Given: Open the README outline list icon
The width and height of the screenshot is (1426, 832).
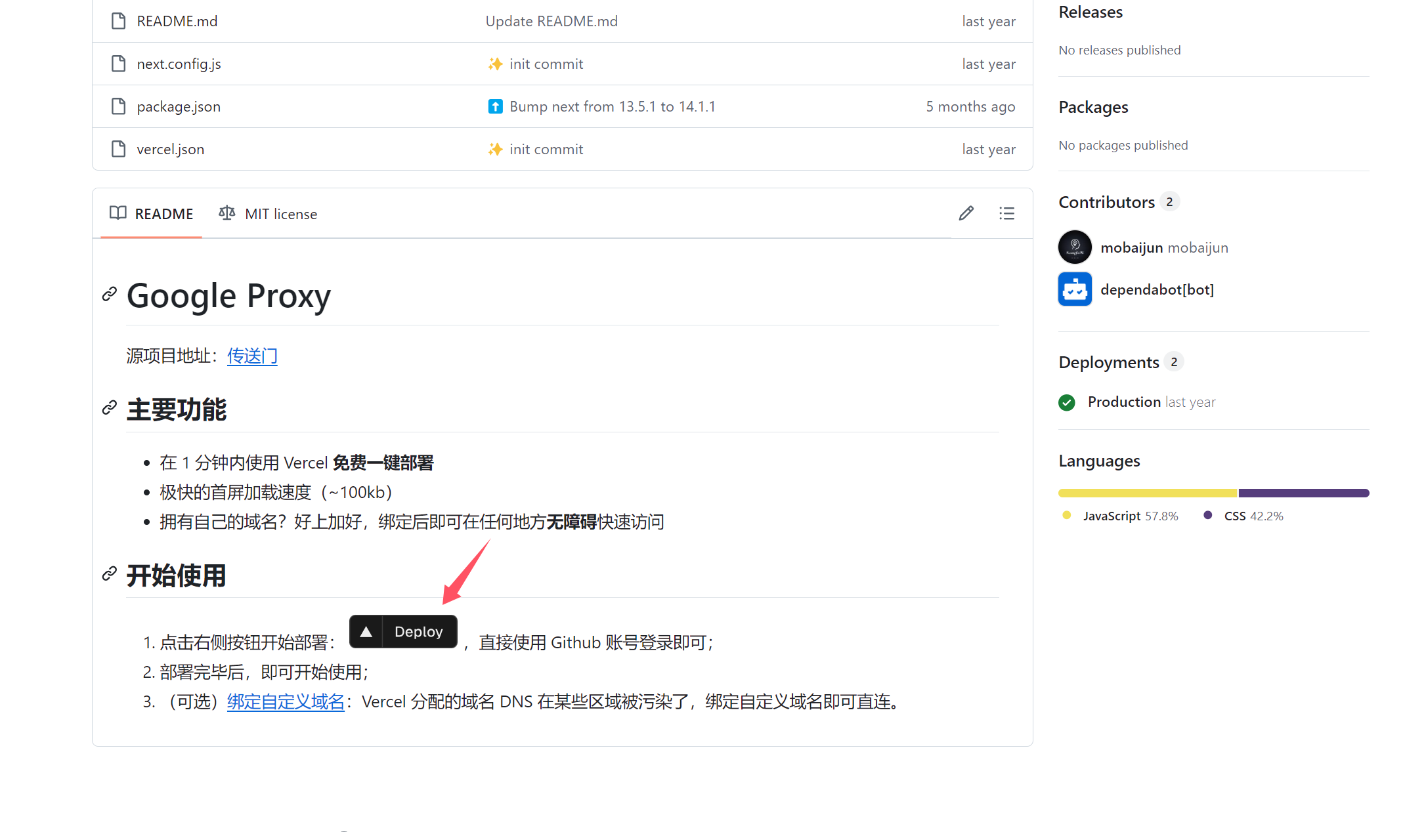Looking at the screenshot, I should click(x=1006, y=213).
